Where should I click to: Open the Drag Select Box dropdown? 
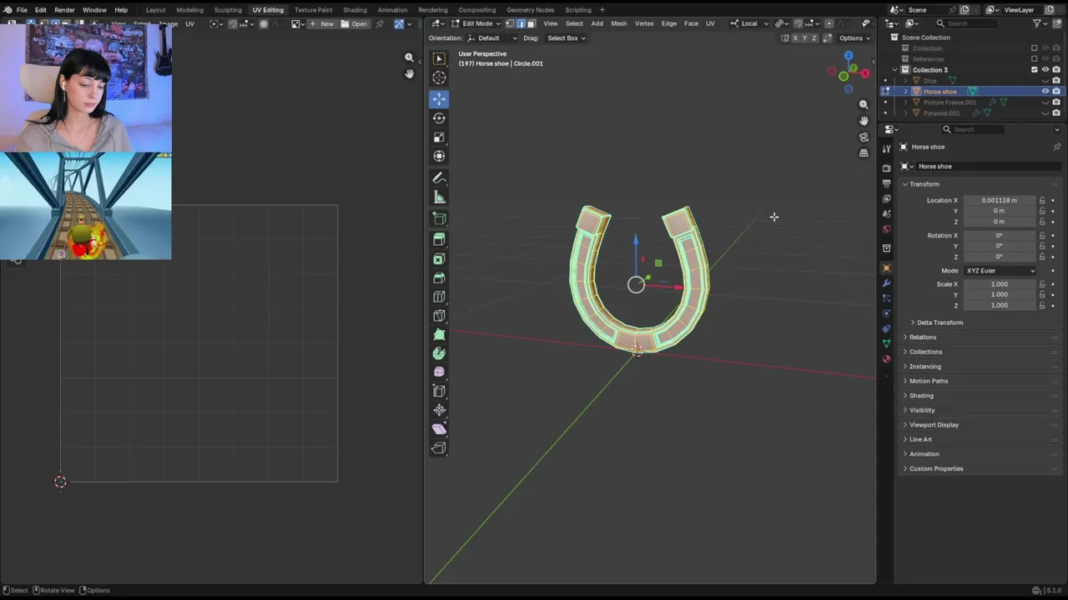pos(567,38)
